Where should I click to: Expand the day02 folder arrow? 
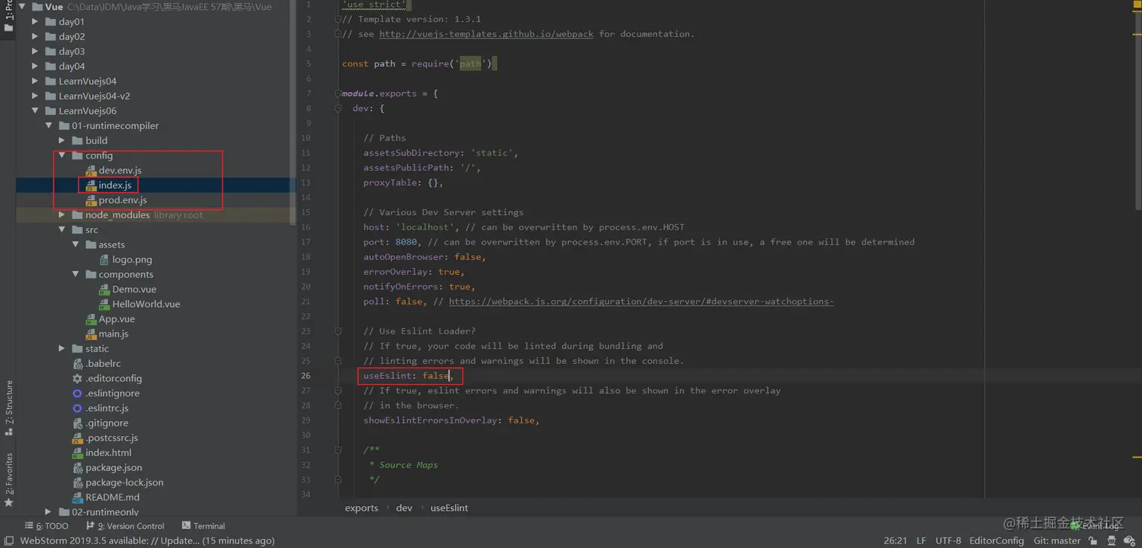(35, 36)
